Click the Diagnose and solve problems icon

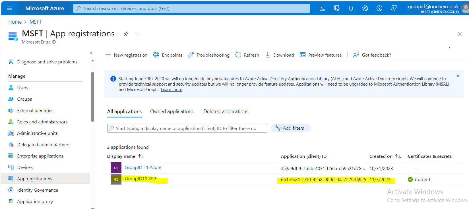pyautogui.click(x=11, y=62)
